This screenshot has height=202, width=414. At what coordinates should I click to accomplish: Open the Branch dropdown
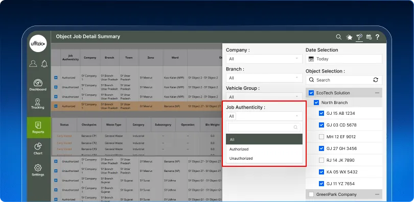[x=264, y=78]
